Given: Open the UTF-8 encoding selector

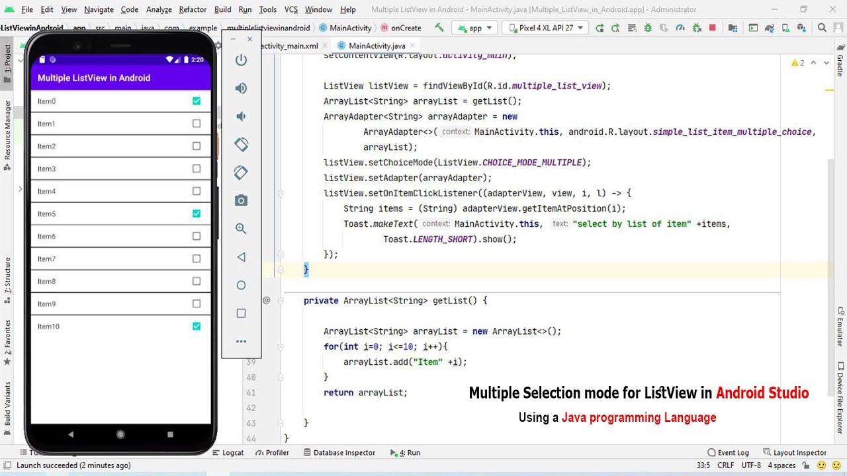Looking at the screenshot, I should pos(751,465).
